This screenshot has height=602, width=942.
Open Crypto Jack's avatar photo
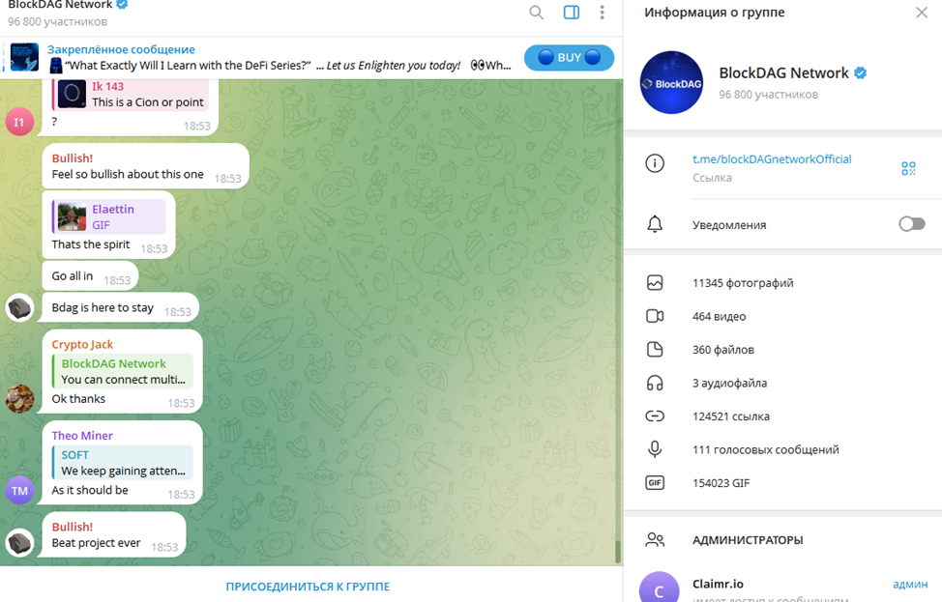coord(19,398)
